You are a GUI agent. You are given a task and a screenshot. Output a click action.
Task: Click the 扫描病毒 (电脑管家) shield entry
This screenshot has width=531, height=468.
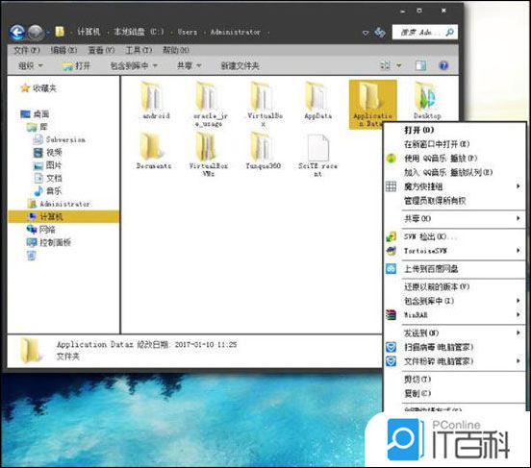pyautogui.click(x=454, y=347)
